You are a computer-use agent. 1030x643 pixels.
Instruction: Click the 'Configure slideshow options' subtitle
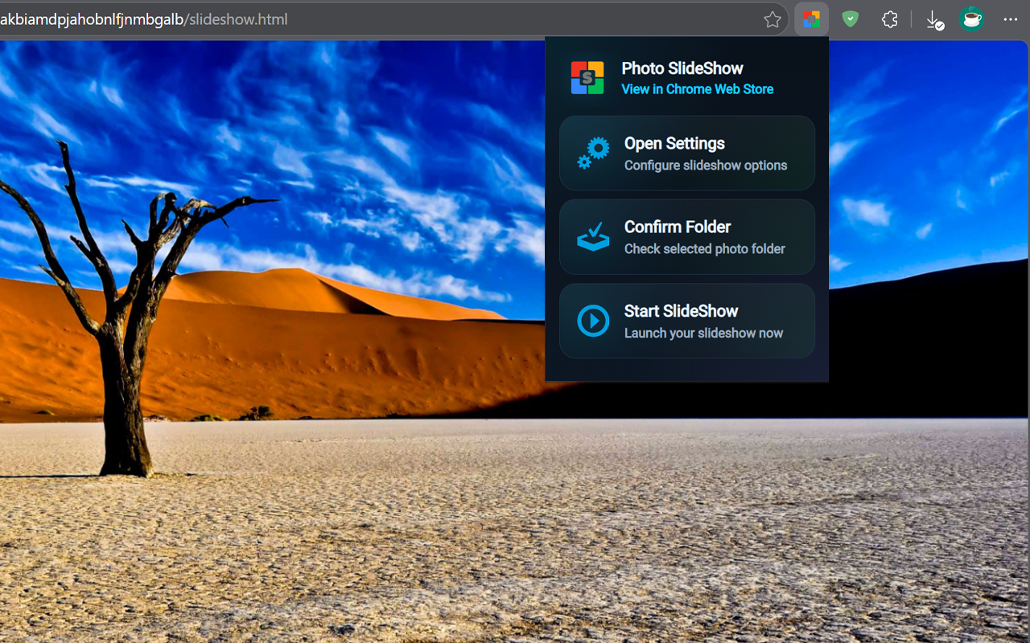click(x=706, y=166)
